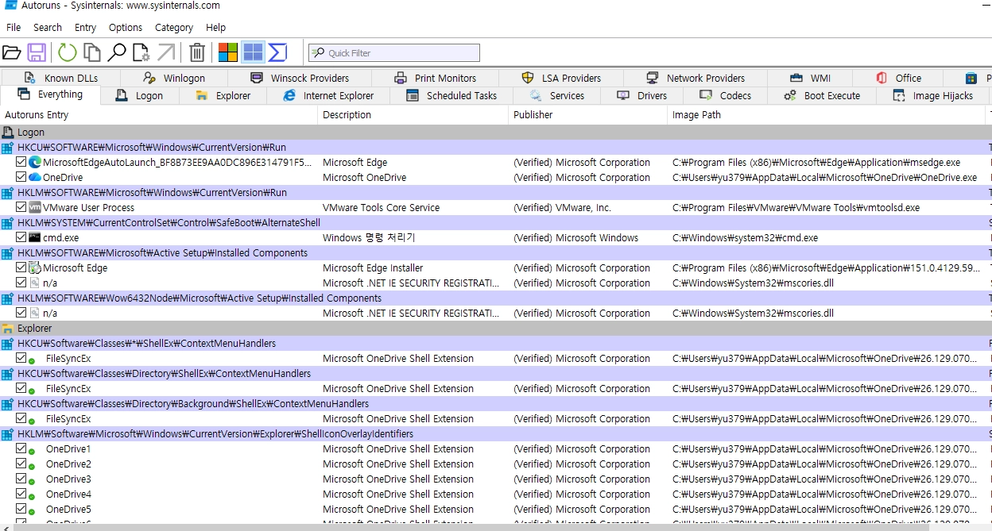
Task: Click the OneDrive cloud icon in Run
Action: pos(35,177)
